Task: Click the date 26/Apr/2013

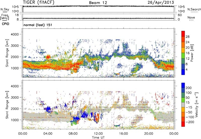Action: click(x=161, y=3)
